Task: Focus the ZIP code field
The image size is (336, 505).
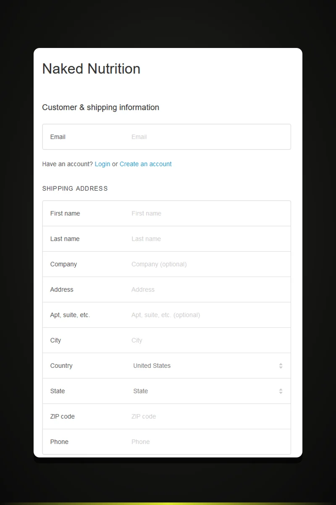Action: (x=166, y=416)
